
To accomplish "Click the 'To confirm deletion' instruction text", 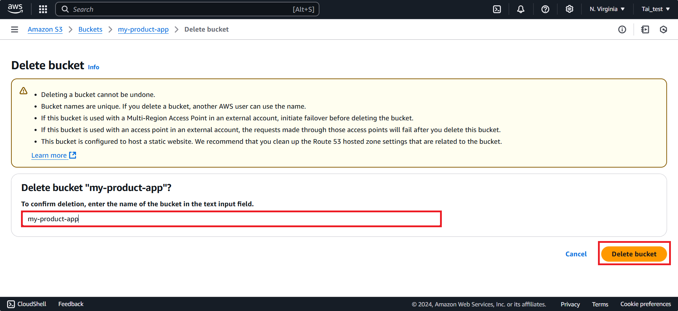I will 137,204.
